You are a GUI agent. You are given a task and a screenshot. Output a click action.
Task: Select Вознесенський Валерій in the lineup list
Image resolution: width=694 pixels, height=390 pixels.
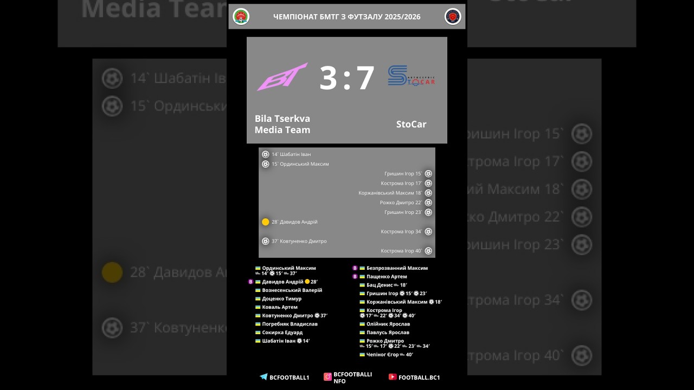pyautogui.click(x=292, y=290)
